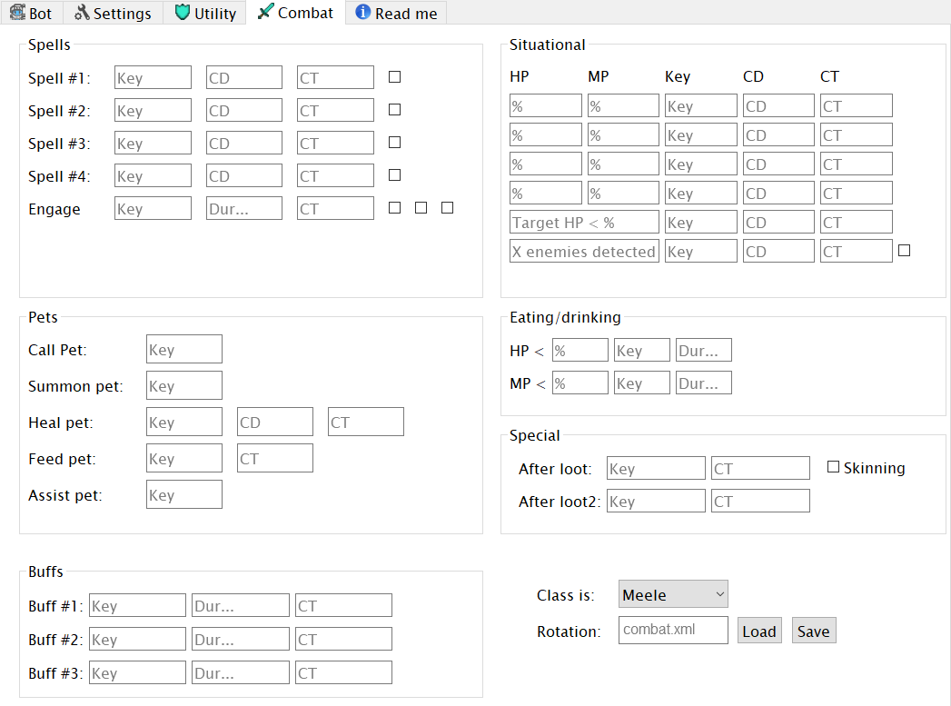
Task: Click the Target HP < % field
Action: pos(584,222)
